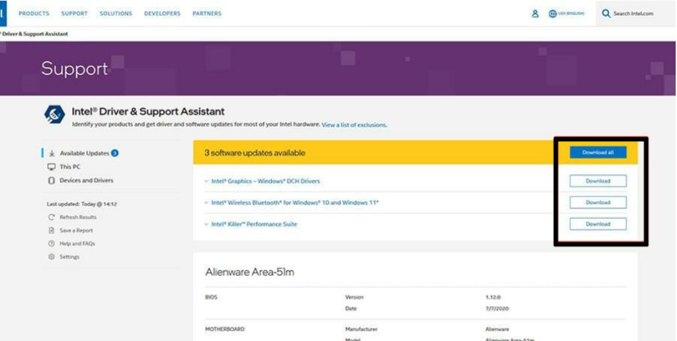Click the Intel Wireless Bluetooth for Windows title
The width and height of the screenshot is (677, 341).
295,202
